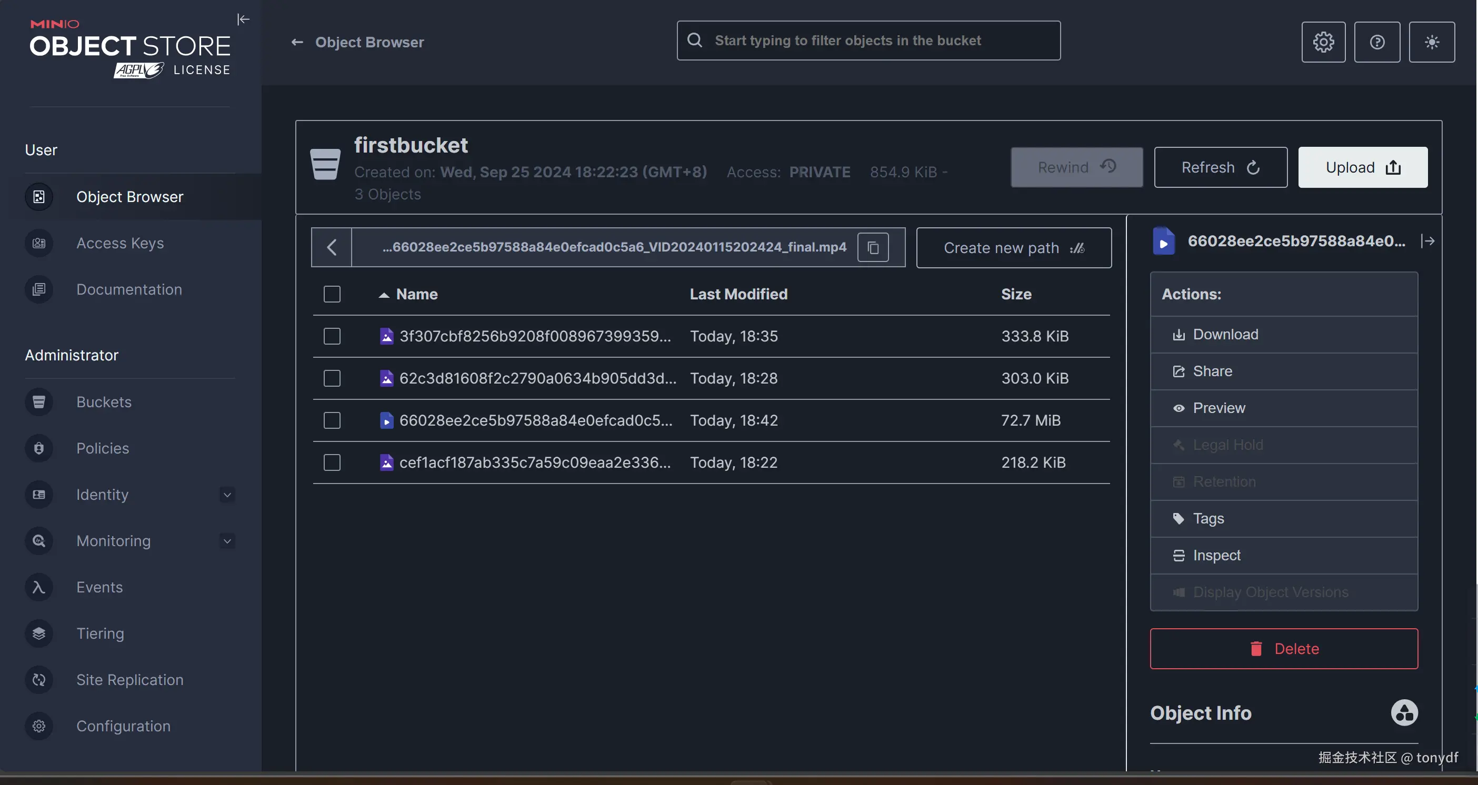This screenshot has width=1478, height=785.
Task: Close the object details panel with the arrow icon
Action: click(1428, 241)
